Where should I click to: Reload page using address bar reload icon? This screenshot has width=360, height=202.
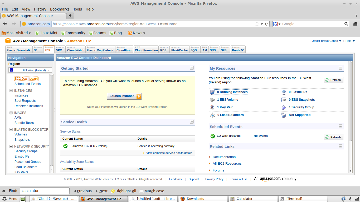tap(267, 24)
